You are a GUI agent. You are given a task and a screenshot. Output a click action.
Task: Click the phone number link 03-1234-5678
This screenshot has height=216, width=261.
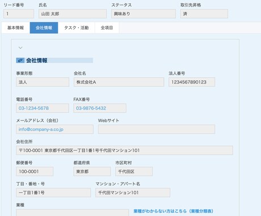click(33, 108)
